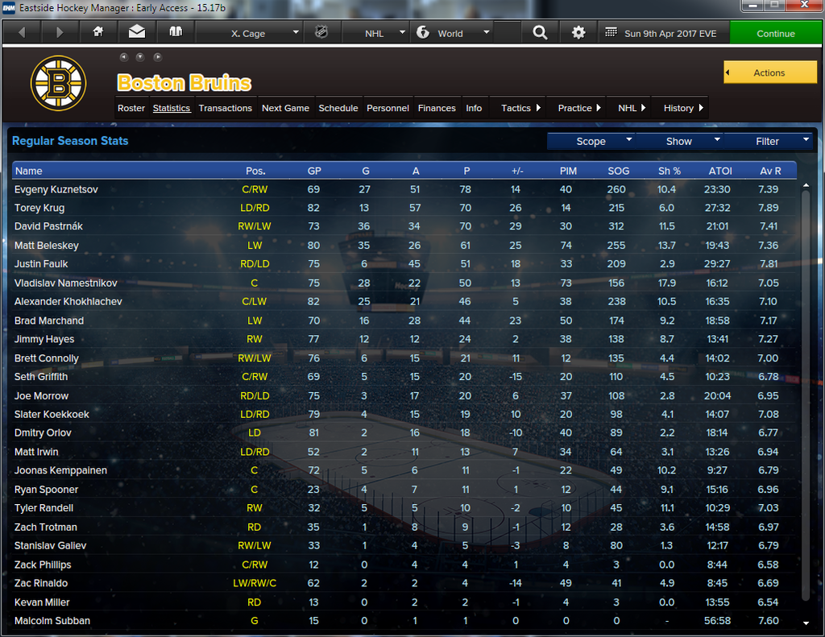Open player Torey Krug
This screenshot has width=825, height=637.
39,208
